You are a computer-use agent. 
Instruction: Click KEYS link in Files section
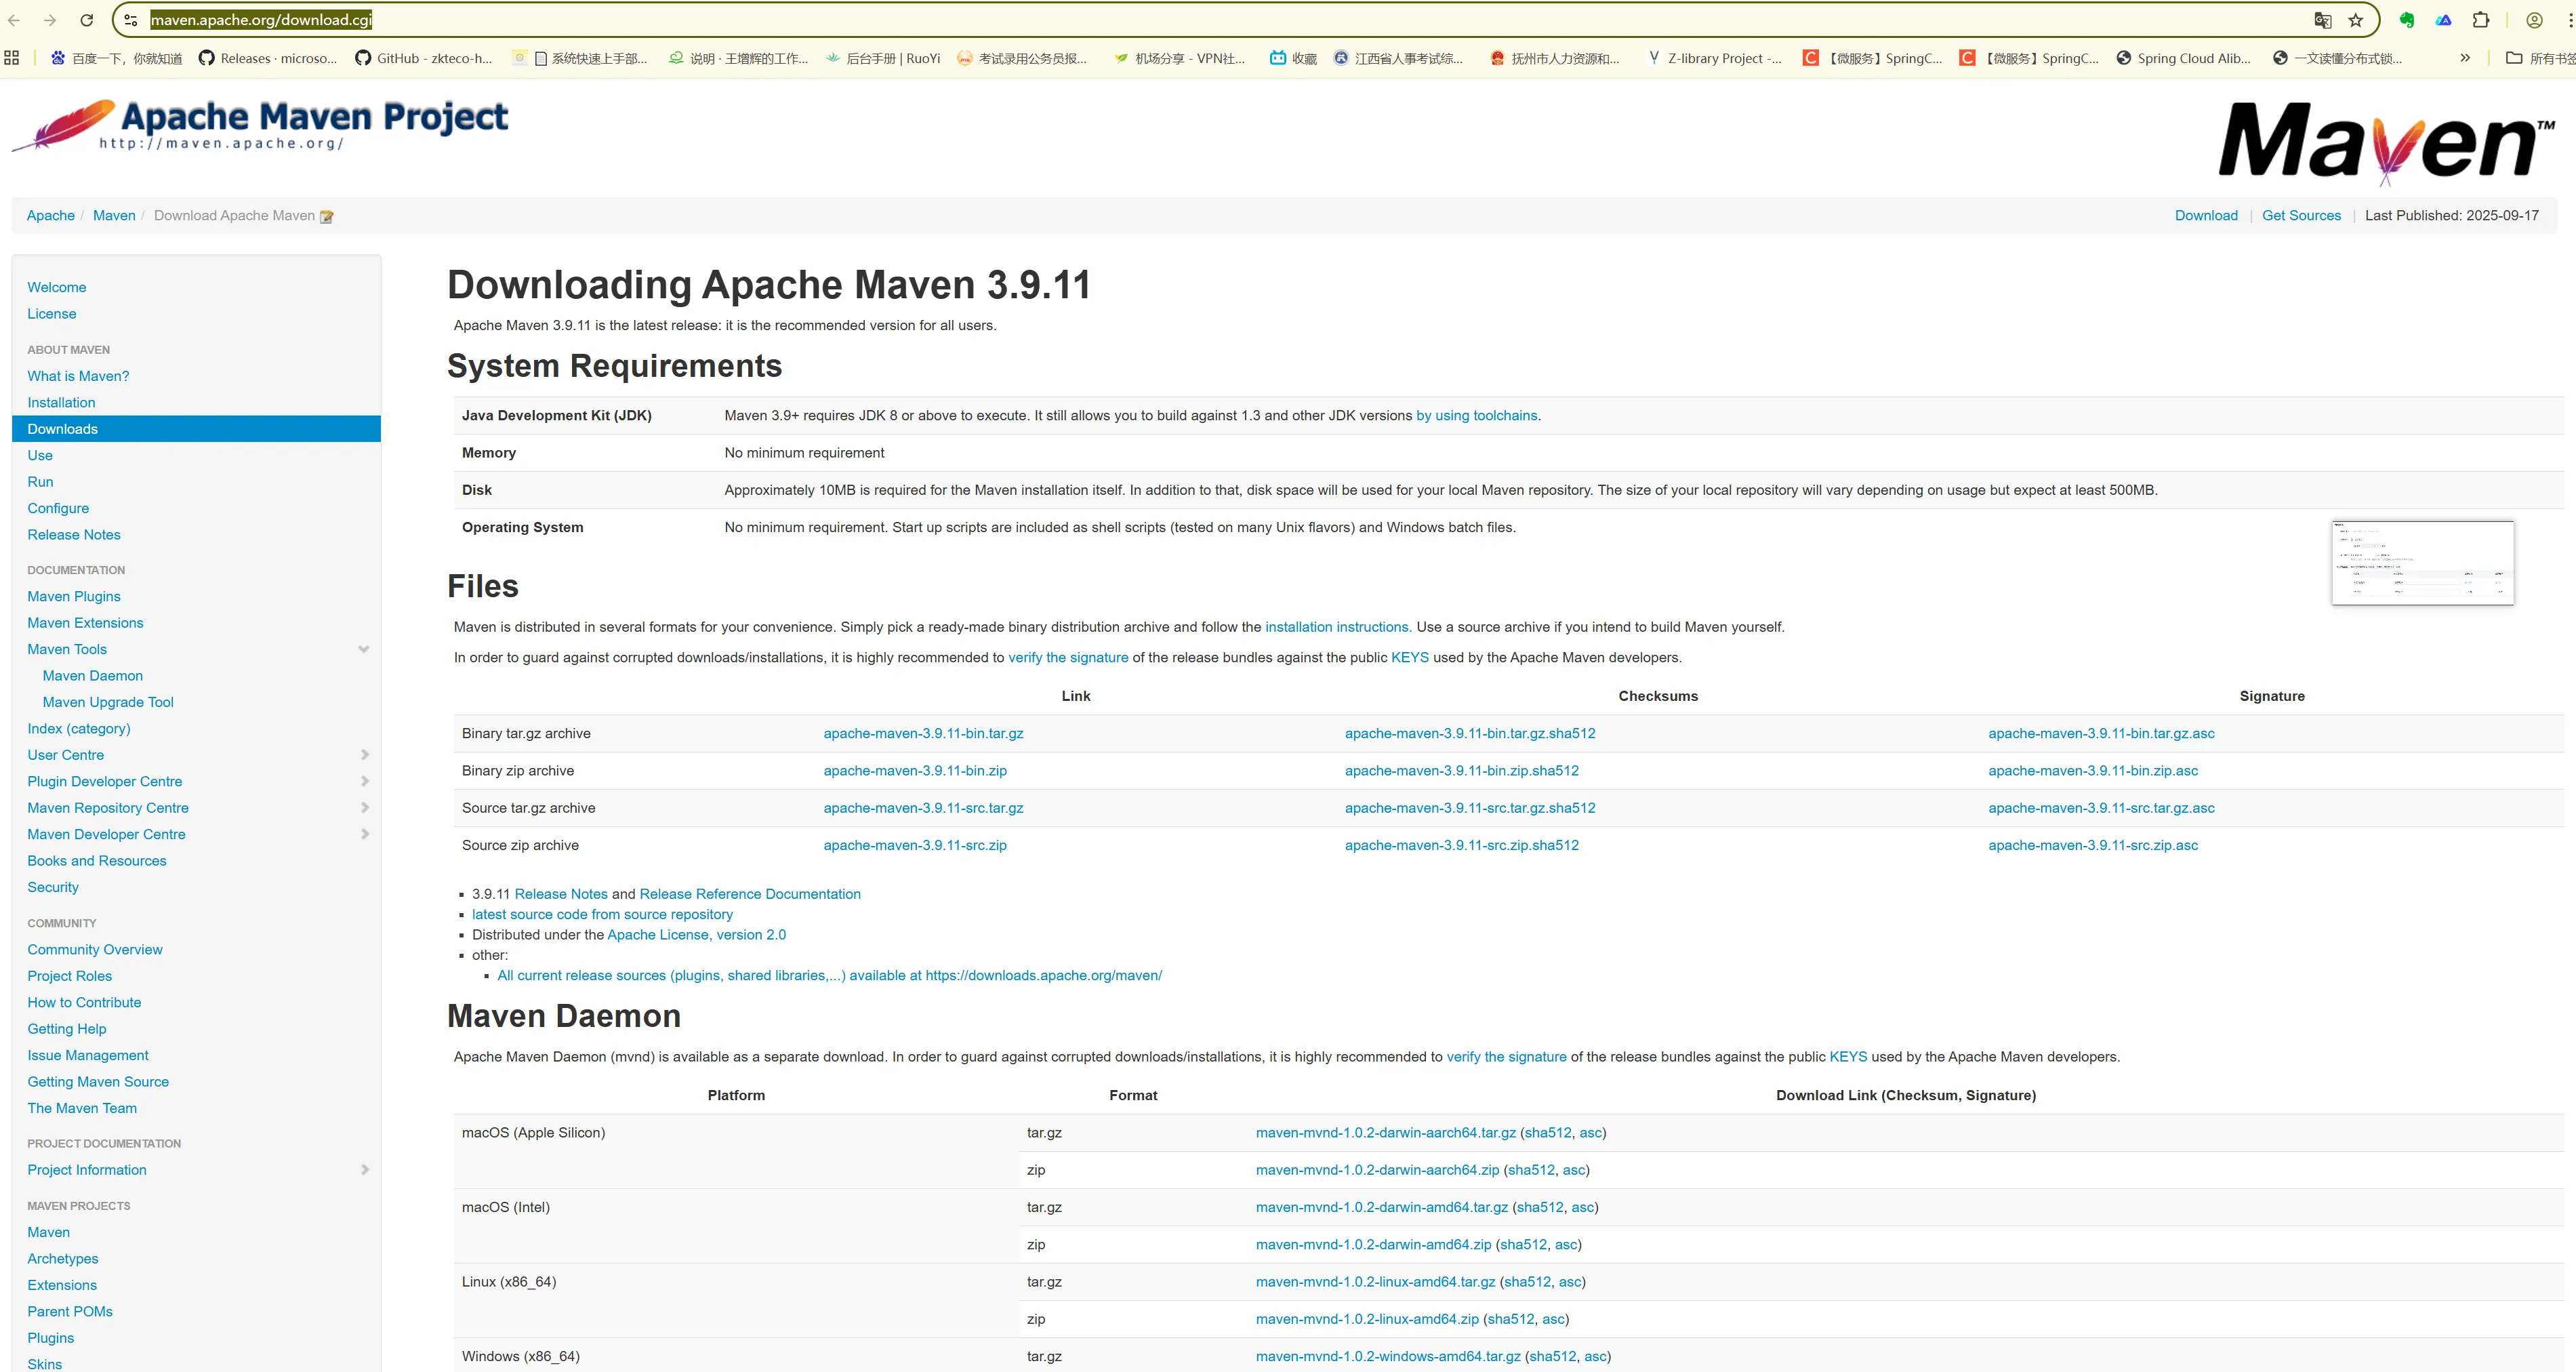(1410, 658)
